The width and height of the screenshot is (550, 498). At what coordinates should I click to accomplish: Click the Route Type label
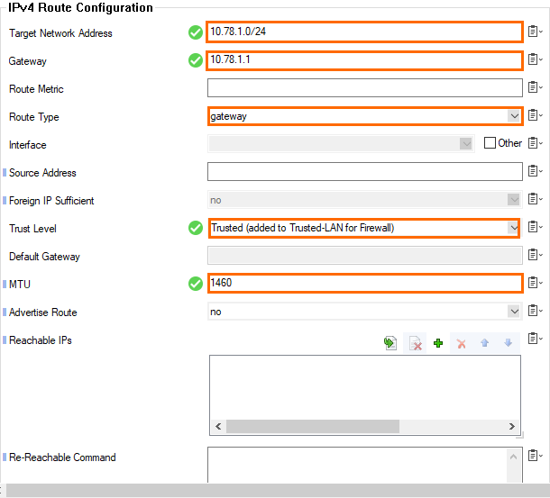coord(33,117)
